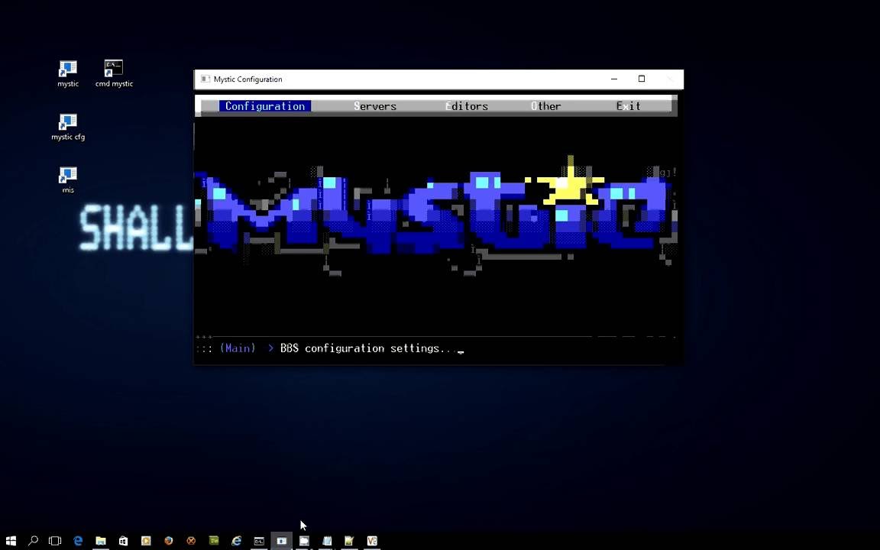The height and width of the screenshot is (550, 880).
Task: Click the VB taskbar icon
Action: [x=372, y=541]
